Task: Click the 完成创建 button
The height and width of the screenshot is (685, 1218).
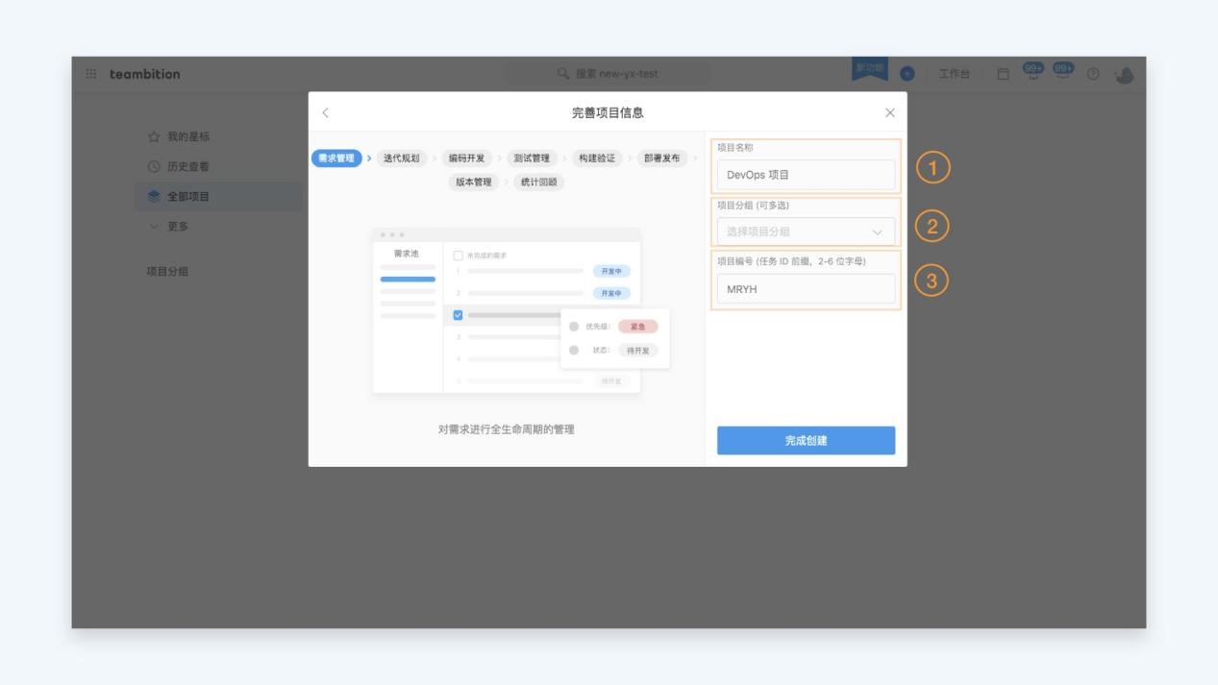Action: tap(806, 440)
